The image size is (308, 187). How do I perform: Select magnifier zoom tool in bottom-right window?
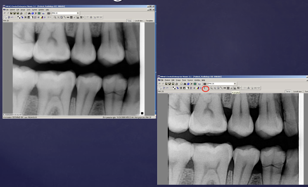(211, 88)
